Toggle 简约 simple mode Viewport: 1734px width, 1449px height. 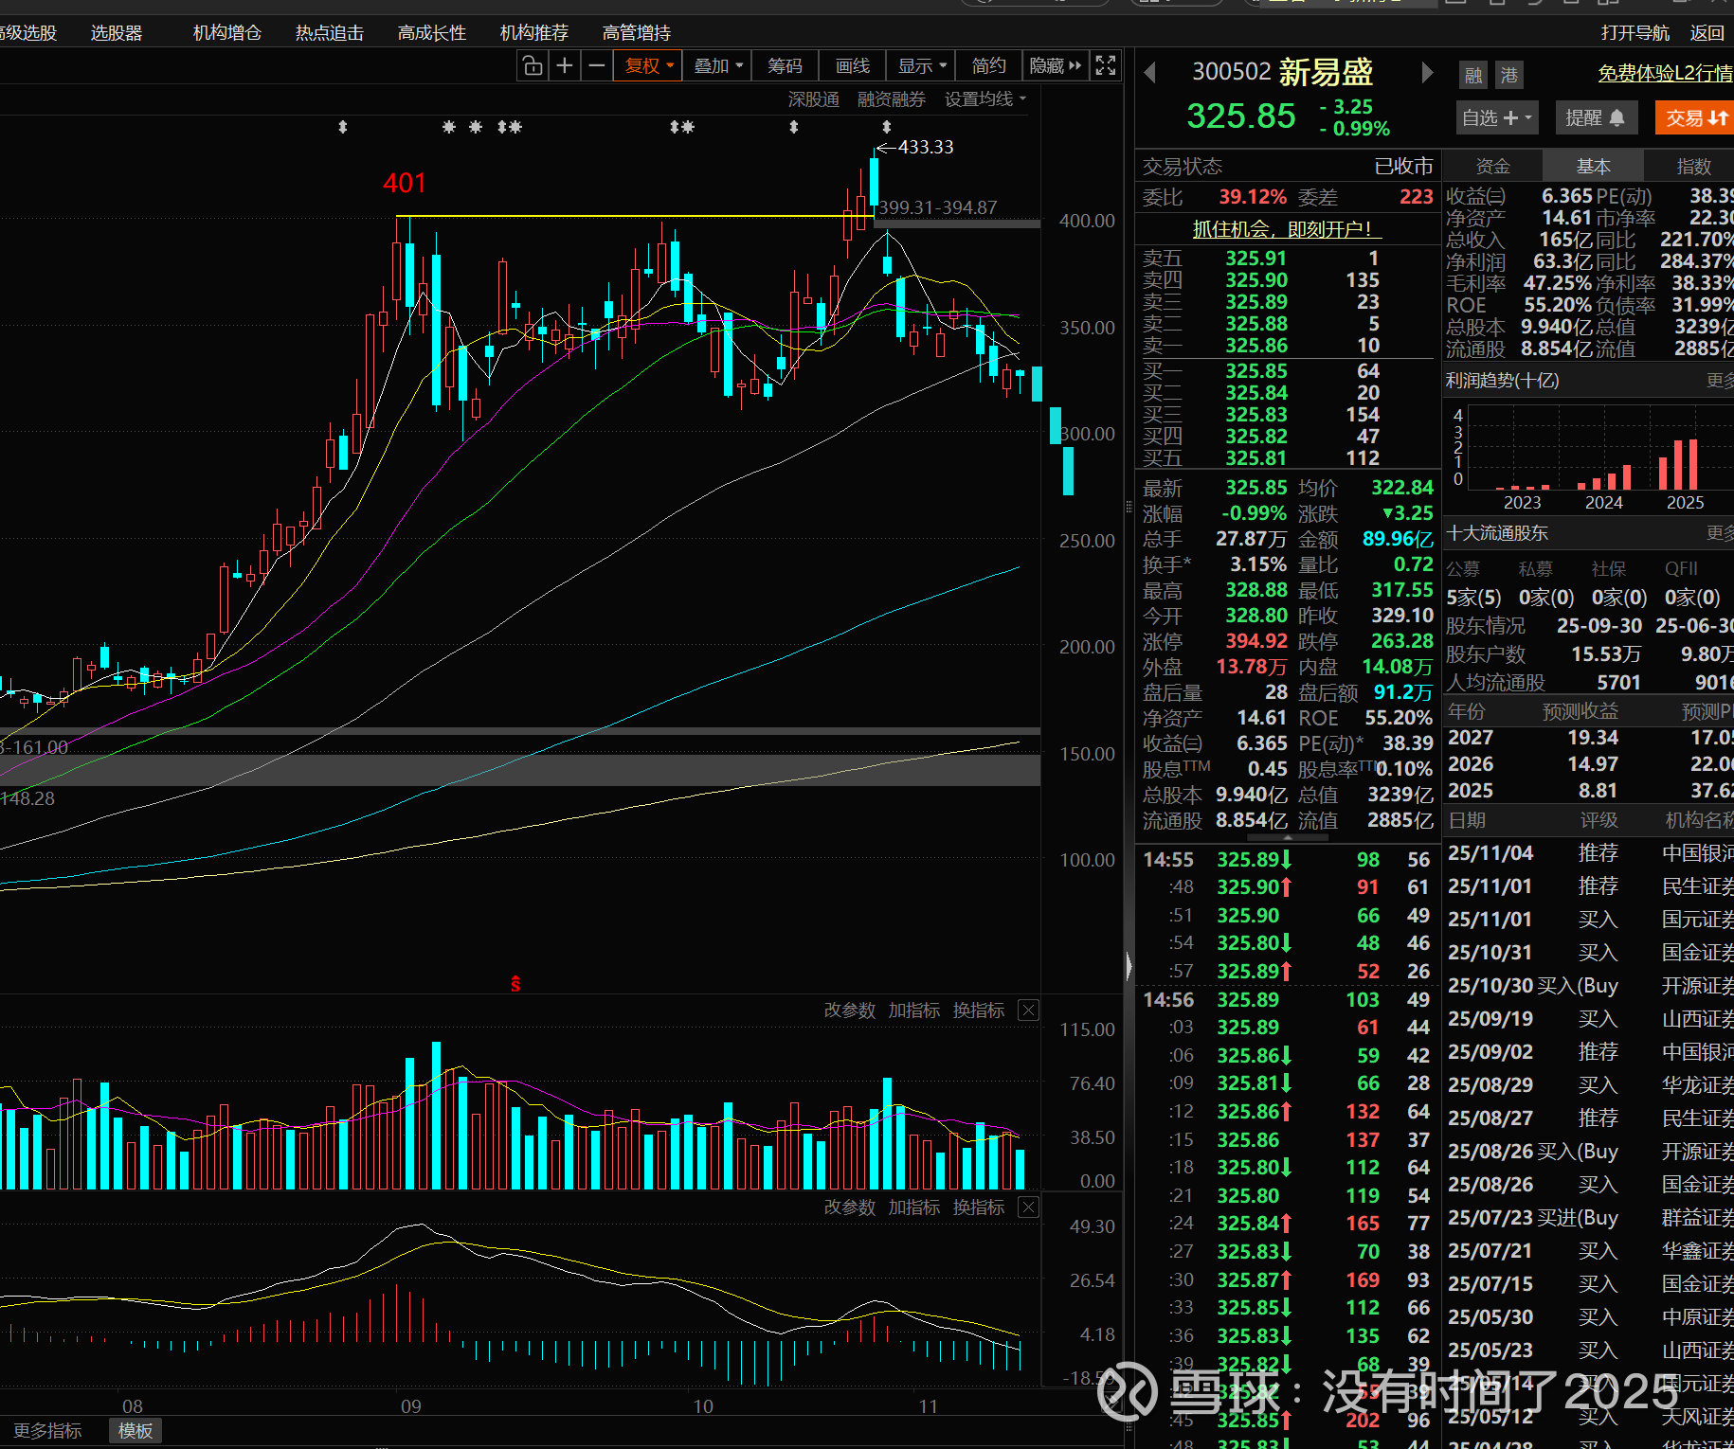pyautogui.click(x=988, y=65)
